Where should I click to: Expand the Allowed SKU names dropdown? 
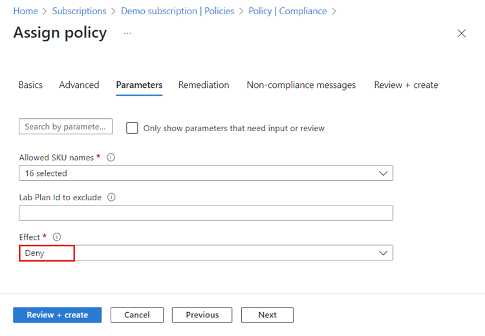206,173
